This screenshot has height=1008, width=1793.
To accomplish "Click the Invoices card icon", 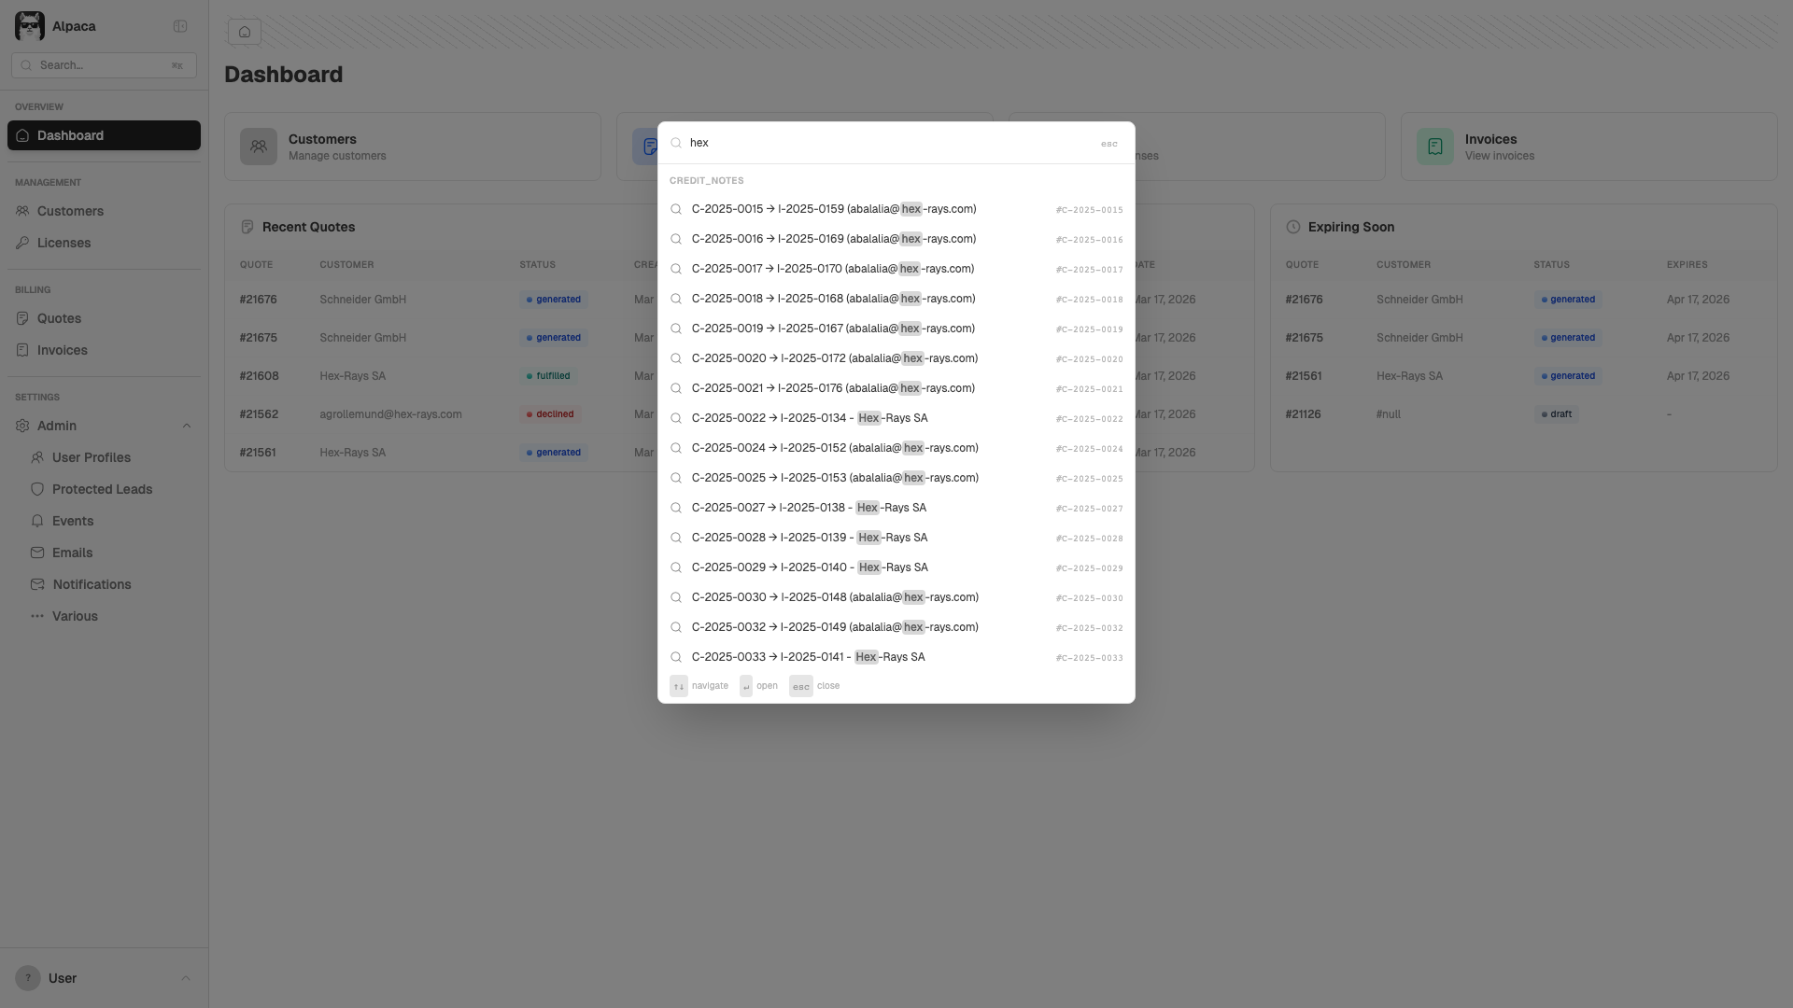I will click(x=1434, y=147).
